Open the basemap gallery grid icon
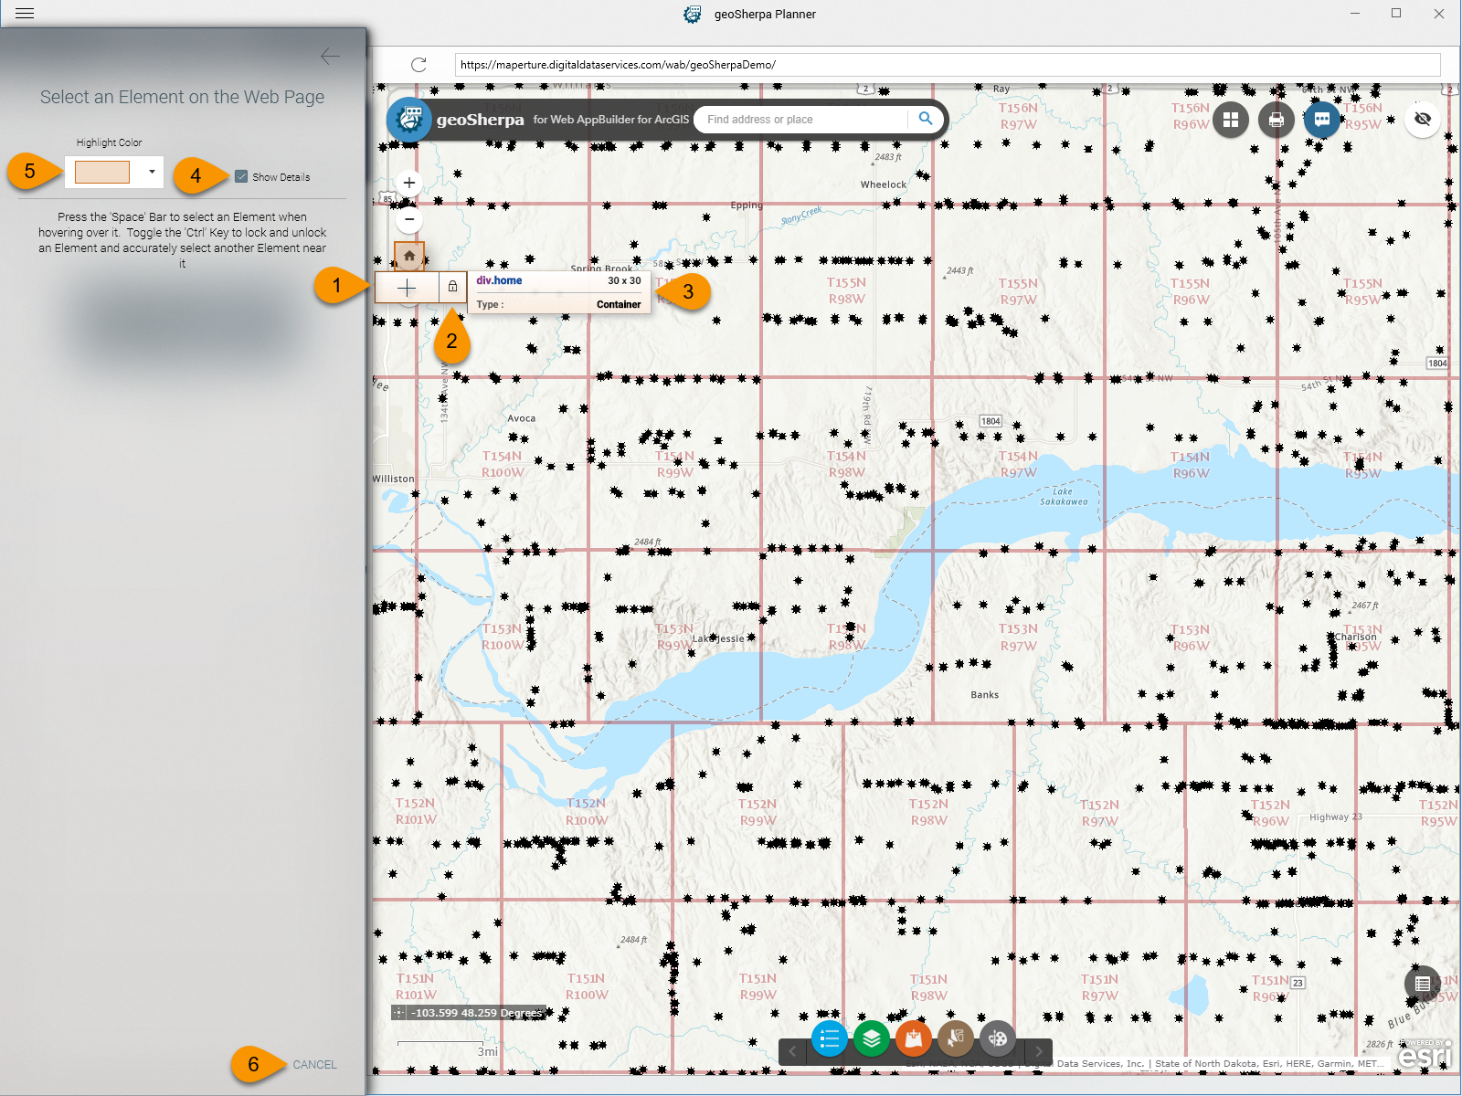This screenshot has width=1462, height=1096. (1231, 120)
